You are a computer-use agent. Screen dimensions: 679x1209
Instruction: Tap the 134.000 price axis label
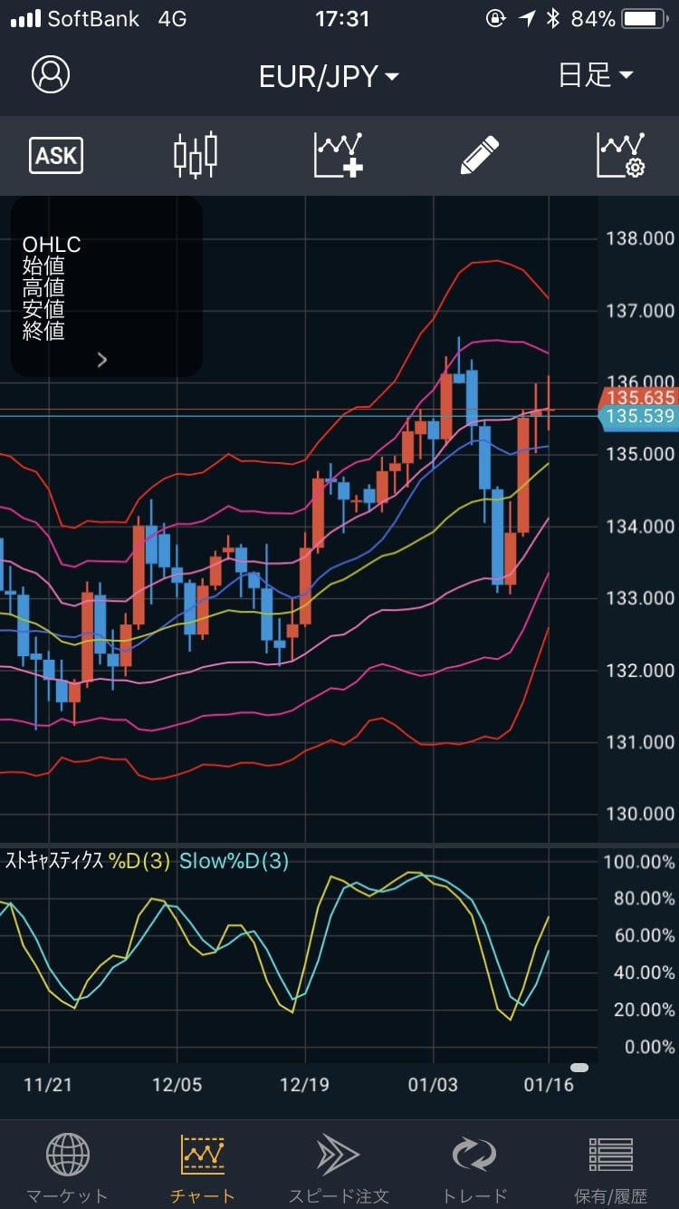coord(640,527)
